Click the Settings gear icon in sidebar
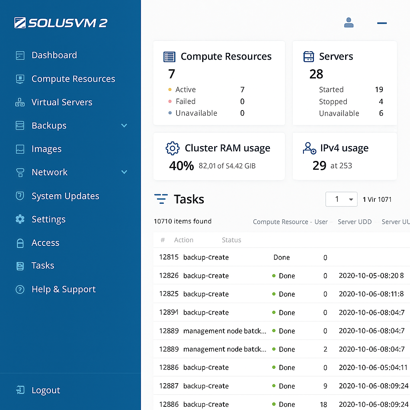 20,219
